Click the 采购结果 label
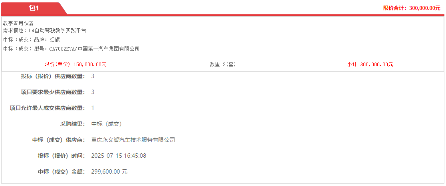The image size is (446, 186). 73,124
